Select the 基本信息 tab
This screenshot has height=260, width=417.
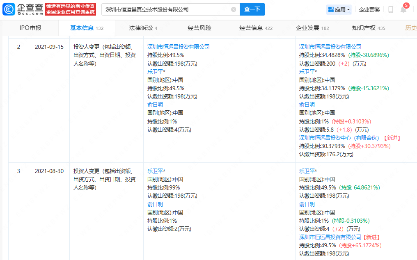(x=82, y=28)
